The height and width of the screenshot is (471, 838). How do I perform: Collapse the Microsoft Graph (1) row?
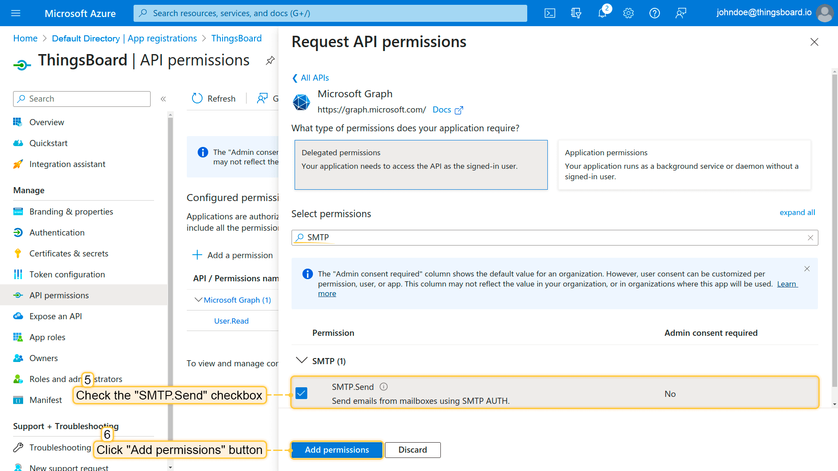(x=199, y=300)
